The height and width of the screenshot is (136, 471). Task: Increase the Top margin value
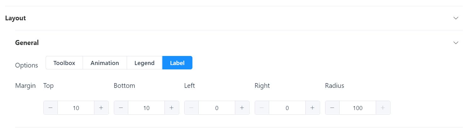click(101, 108)
